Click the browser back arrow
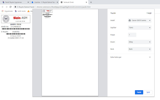Viewport: 160px width, 100px height. click(x=3, y=7)
